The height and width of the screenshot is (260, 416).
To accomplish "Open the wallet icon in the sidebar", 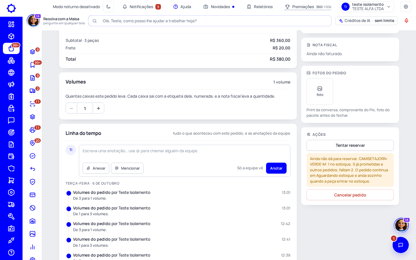I will click(x=11, y=156).
